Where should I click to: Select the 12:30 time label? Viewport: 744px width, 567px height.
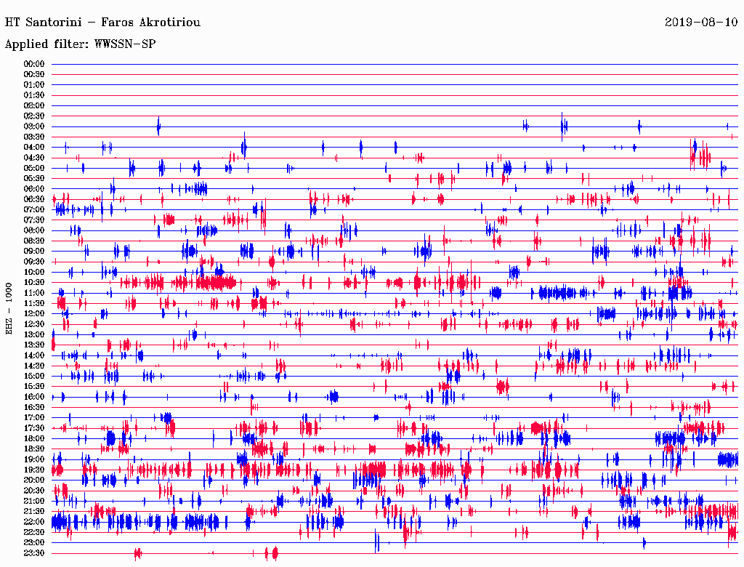tap(34, 324)
